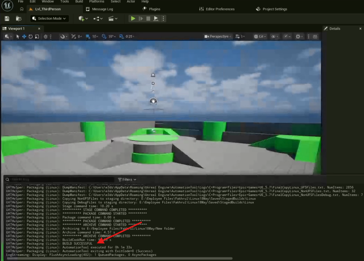This screenshot has height=261, width=364.
Task: Open the Cinematics clapperboard dropdown
Action: pyautogui.click(x=113, y=19)
